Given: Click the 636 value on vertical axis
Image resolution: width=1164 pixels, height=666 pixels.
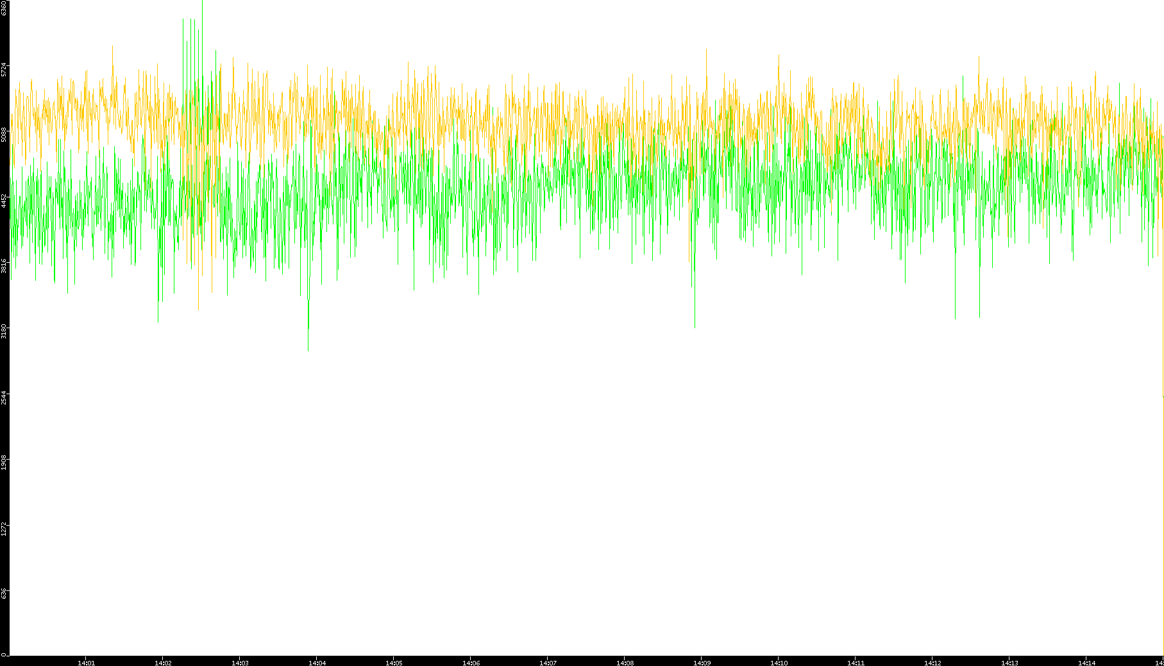Looking at the screenshot, I should [x=4, y=593].
